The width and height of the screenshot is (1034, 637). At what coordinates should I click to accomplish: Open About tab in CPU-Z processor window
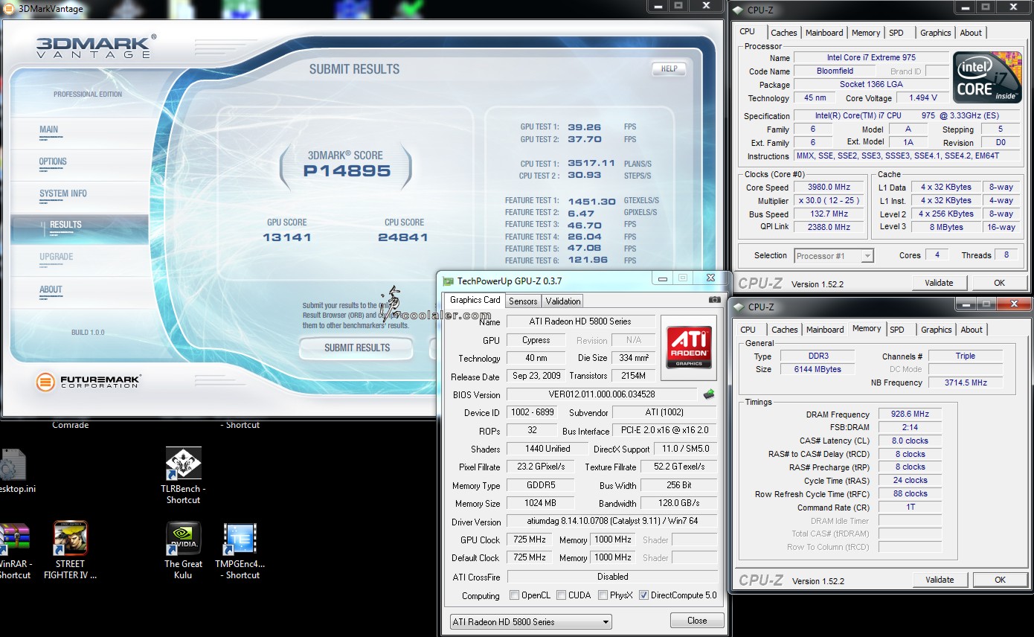click(971, 33)
